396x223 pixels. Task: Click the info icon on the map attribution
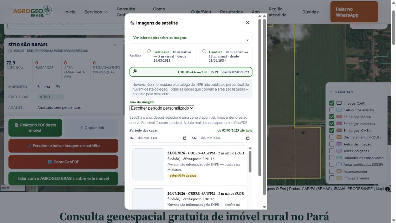[388, 189]
